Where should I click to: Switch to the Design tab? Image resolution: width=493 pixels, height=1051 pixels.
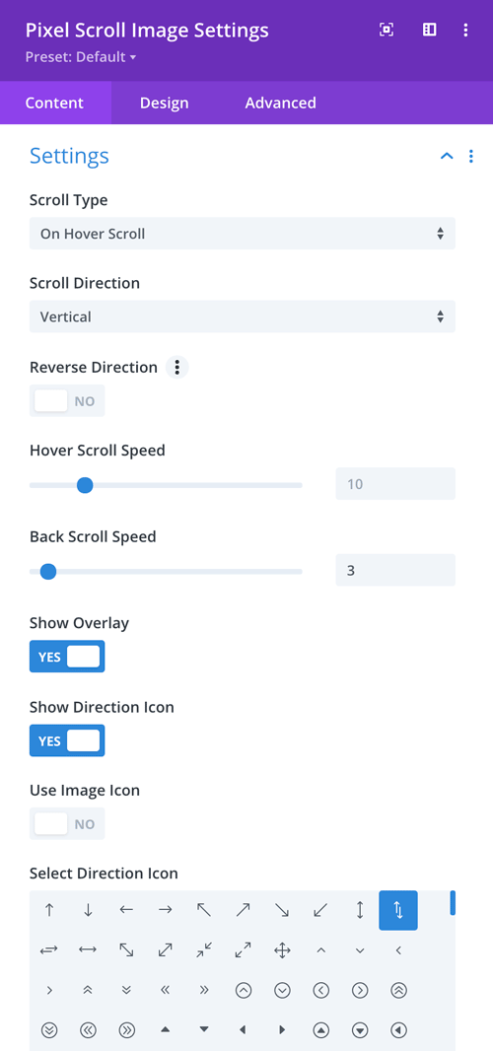[165, 104]
